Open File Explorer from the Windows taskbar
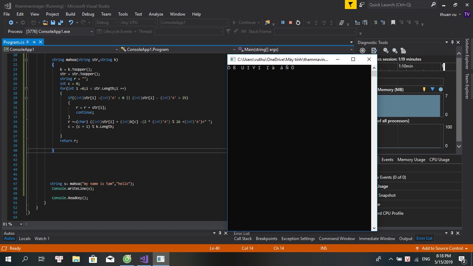 (76, 259)
